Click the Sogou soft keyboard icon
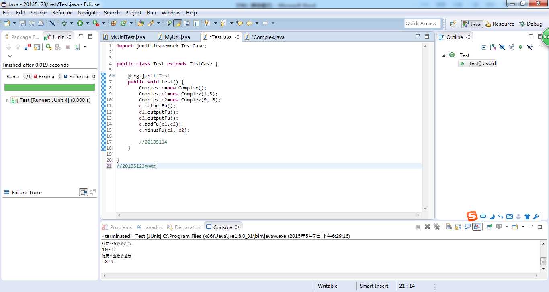The width and height of the screenshot is (549, 292). coord(510,217)
